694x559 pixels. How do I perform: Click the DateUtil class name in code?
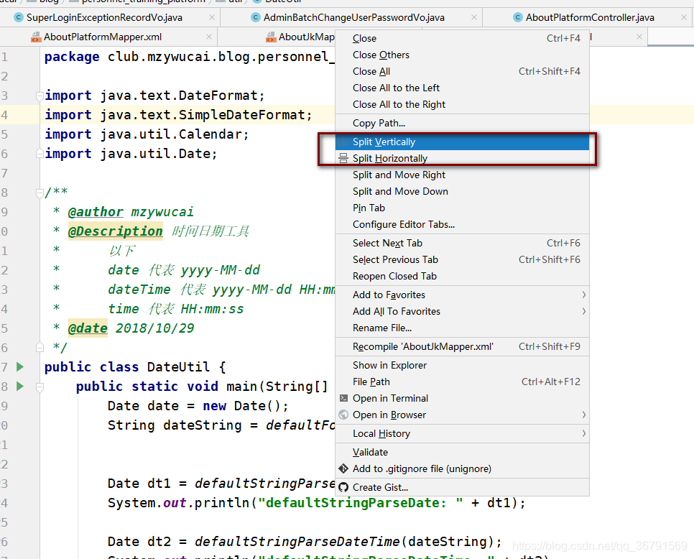(178, 367)
